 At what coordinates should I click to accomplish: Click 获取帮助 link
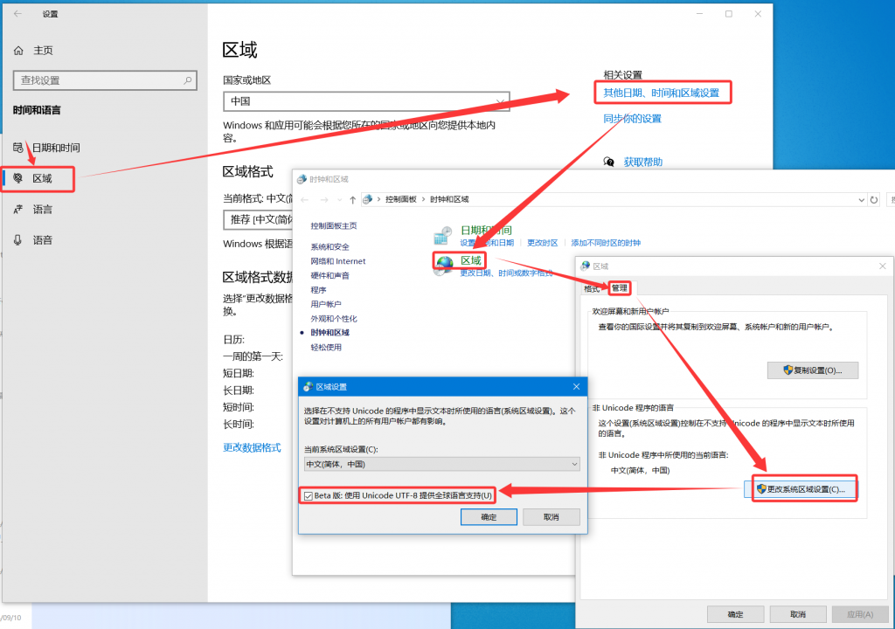[643, 162]
